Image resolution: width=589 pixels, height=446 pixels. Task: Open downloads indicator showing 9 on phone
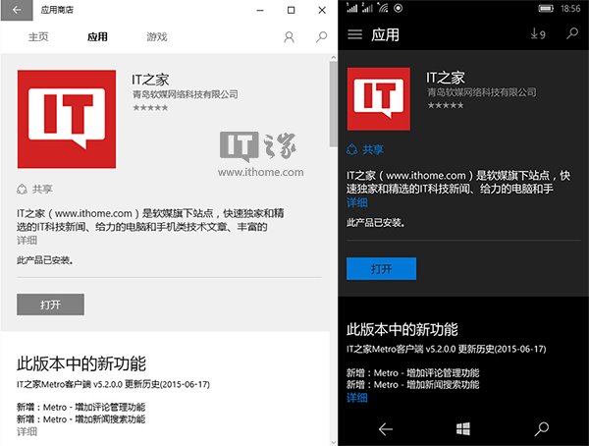(x=538, y=33)
